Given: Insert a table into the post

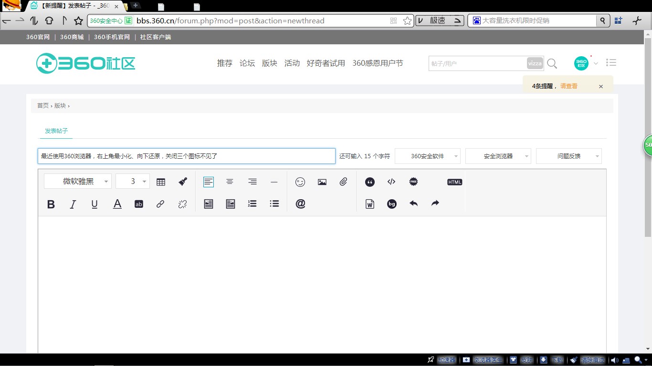Looking at the screenshot, I should point(161,182).
